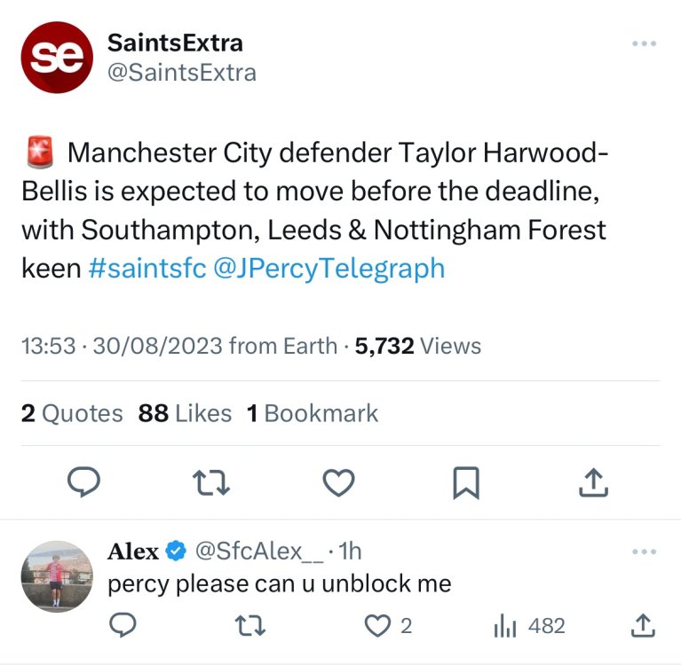Reply to Alex's comment
The height and width of the screenshot is (665, 681).
(123, 626)
